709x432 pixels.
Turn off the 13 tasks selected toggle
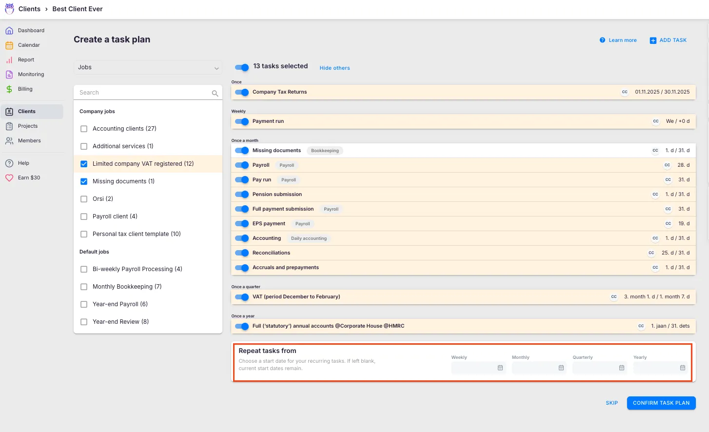click(x=242, y=67)
